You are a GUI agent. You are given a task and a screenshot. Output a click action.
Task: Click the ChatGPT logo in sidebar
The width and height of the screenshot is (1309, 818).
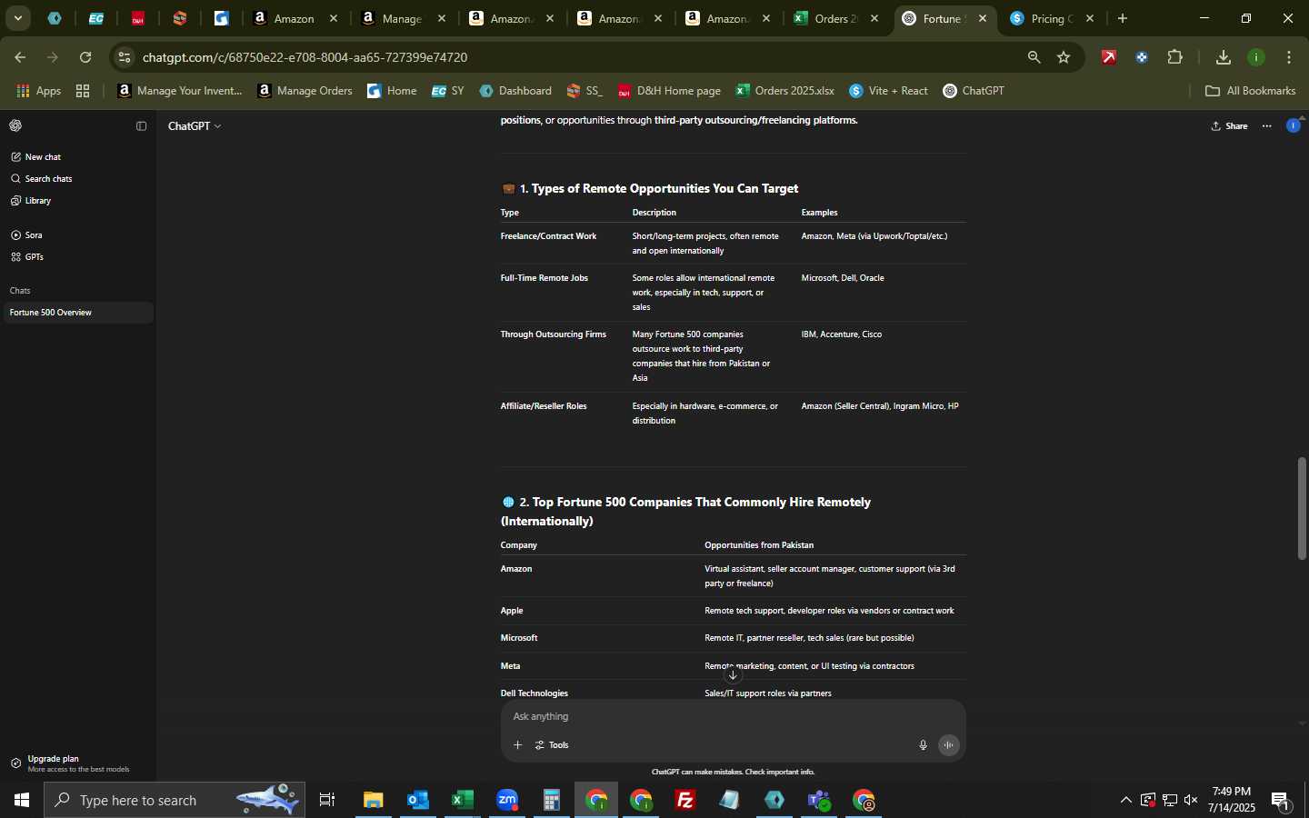click(x=15, y=125)
